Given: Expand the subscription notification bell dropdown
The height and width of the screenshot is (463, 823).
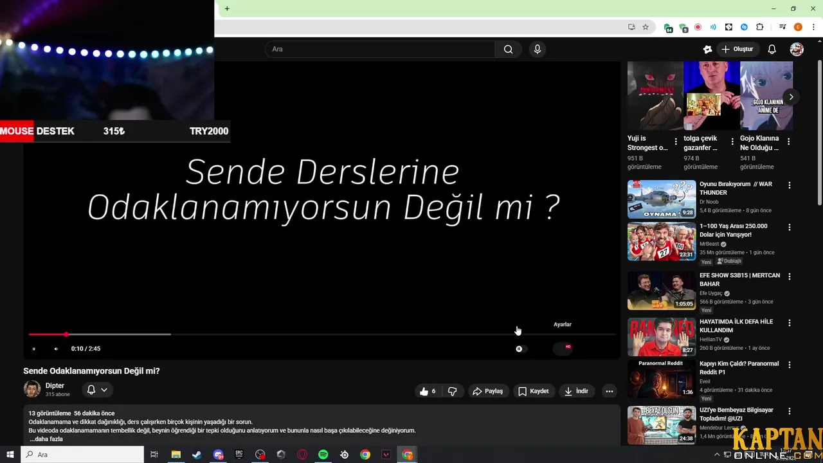Looking at the screenshot, I should coord(97,390).
